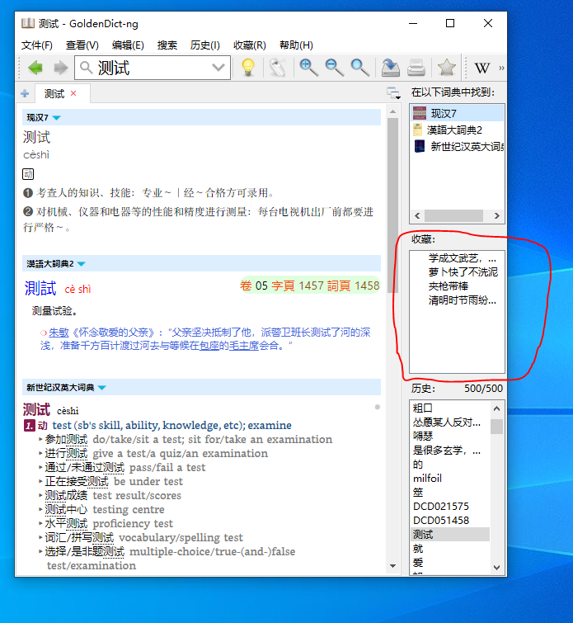This screenshot has width=573, height=623.
Task: Follow the 包座 link
Action: coord(209,346)
